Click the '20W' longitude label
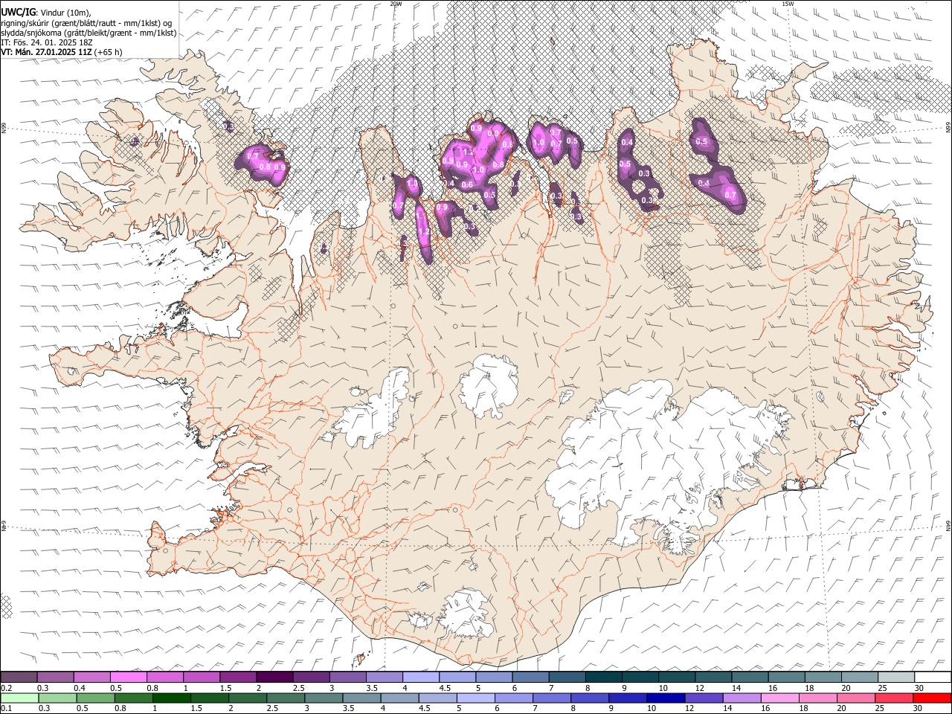This screenshot has width=952, height=714. 396,4
